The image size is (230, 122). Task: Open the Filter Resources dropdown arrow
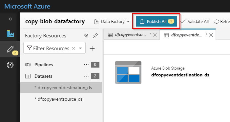coord(80,48)
